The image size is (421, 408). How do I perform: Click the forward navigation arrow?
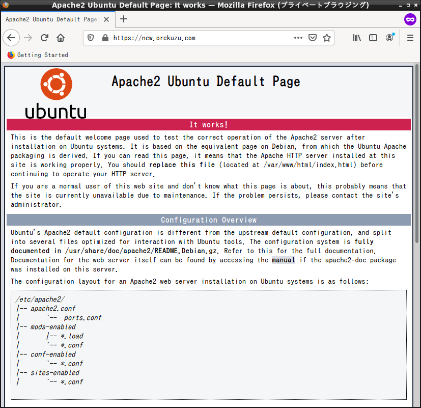pyautogui.click(x=28, y=38)
